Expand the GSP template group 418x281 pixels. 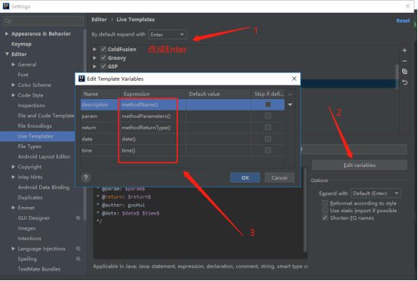point(94,66)
